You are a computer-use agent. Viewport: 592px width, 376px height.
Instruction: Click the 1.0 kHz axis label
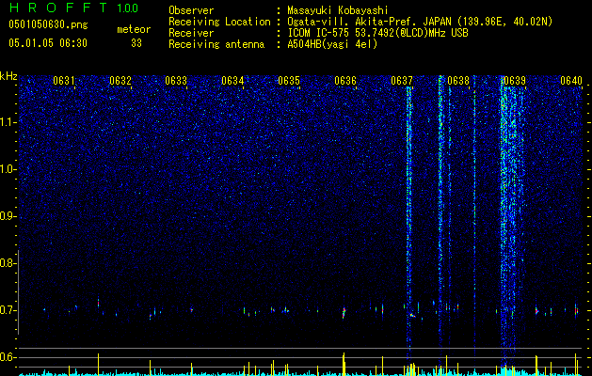click(x=8, y=169)
